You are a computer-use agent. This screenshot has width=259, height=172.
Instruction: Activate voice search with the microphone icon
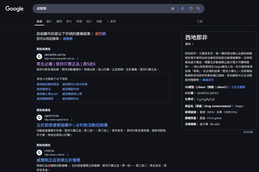click(x=182, y=8)
